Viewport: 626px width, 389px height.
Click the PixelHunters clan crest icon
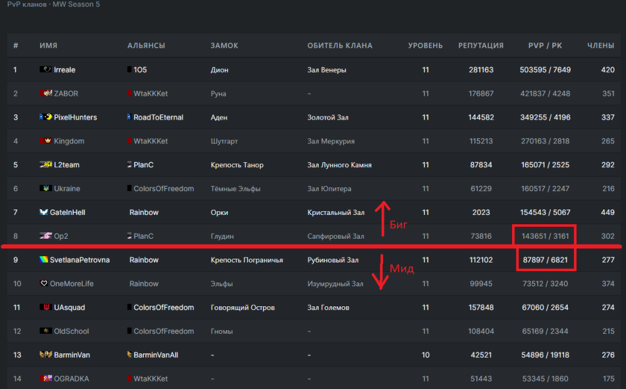(46, 117)
